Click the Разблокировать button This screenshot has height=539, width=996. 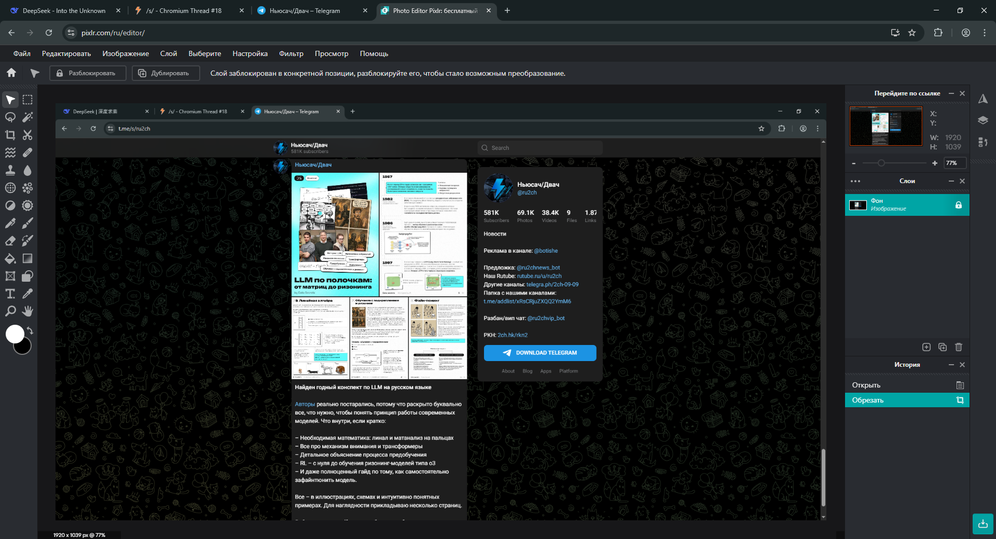coord(88,73)
